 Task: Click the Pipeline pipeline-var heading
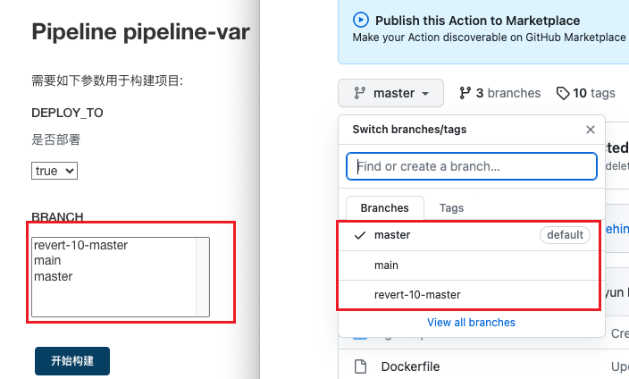coord(140,31)
